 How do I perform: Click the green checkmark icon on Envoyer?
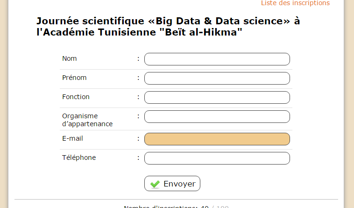(x=155, y=184)
